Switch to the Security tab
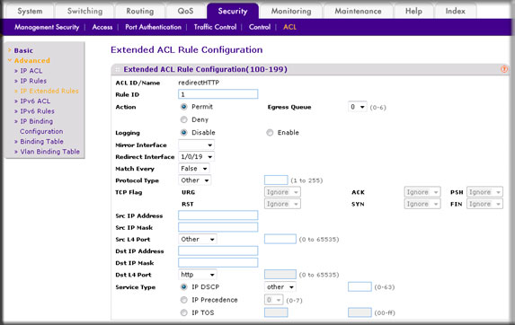The width and height of the screenshot is (515, 325). (x=233, y=11)
